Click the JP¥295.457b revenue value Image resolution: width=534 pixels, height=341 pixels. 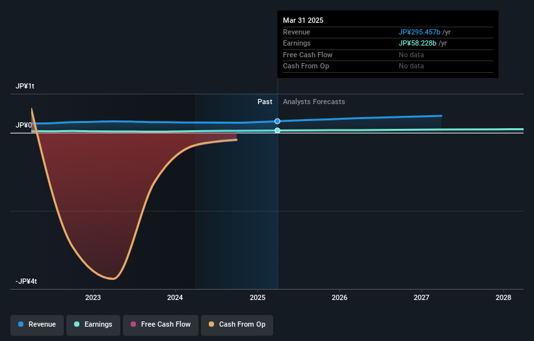[x=420, y=32]
